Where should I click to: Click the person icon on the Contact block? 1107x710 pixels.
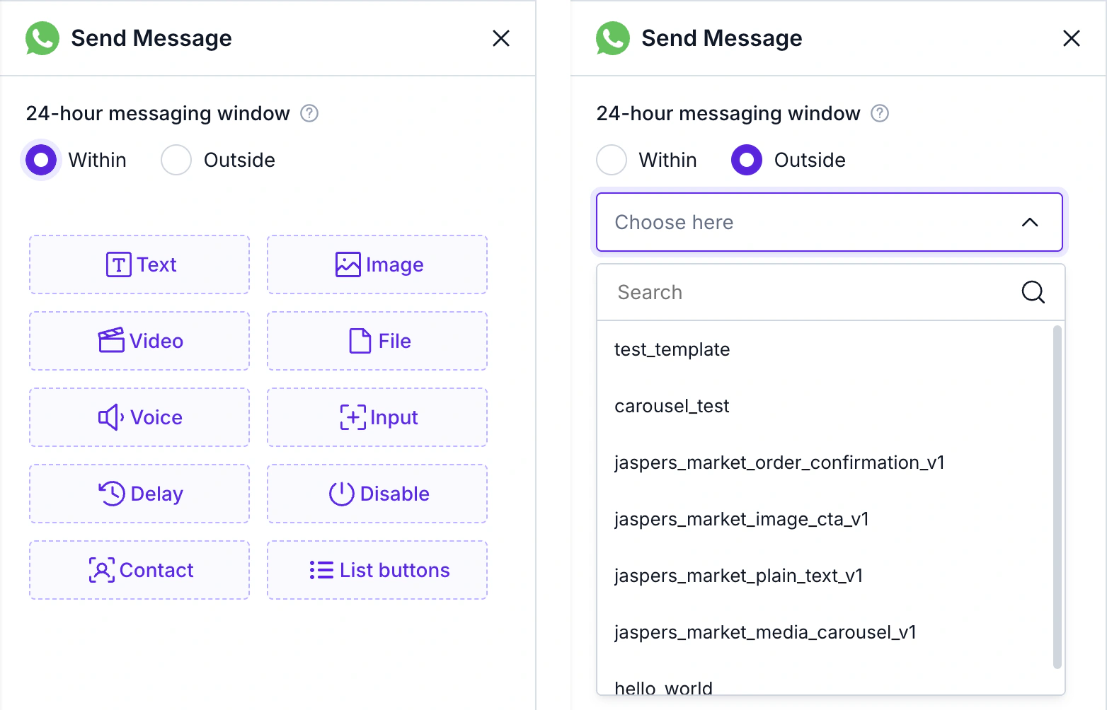[x=101, y=570]
